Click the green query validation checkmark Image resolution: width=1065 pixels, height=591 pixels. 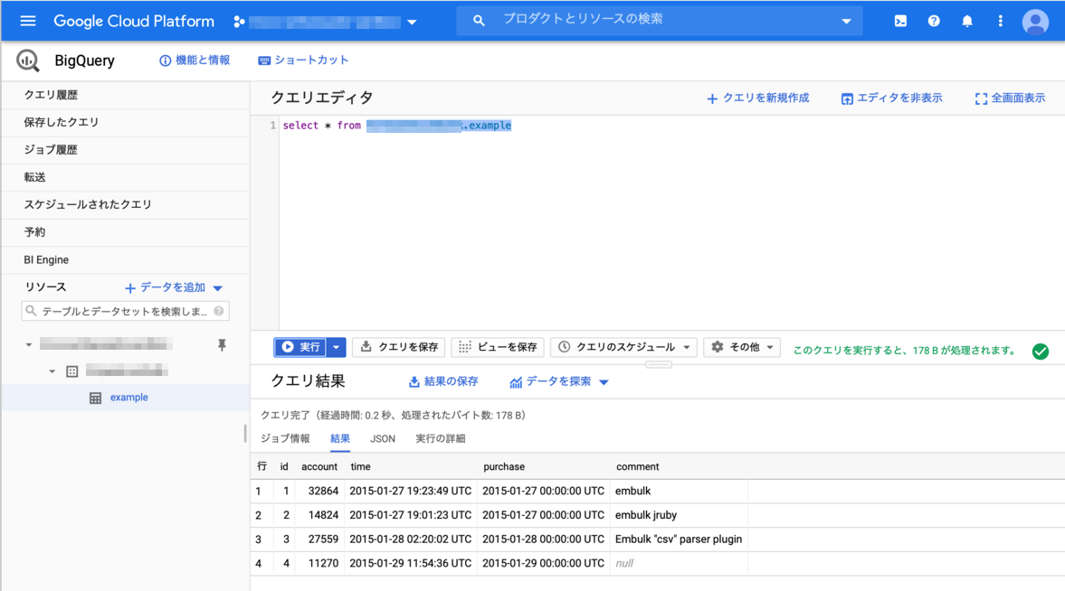click(x=1040, y=351)
